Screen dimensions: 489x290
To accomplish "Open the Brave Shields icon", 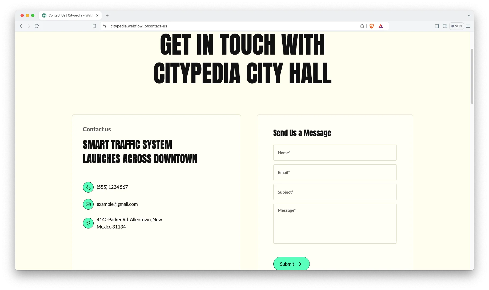I will pyautogui.click(x=372, y=26).
